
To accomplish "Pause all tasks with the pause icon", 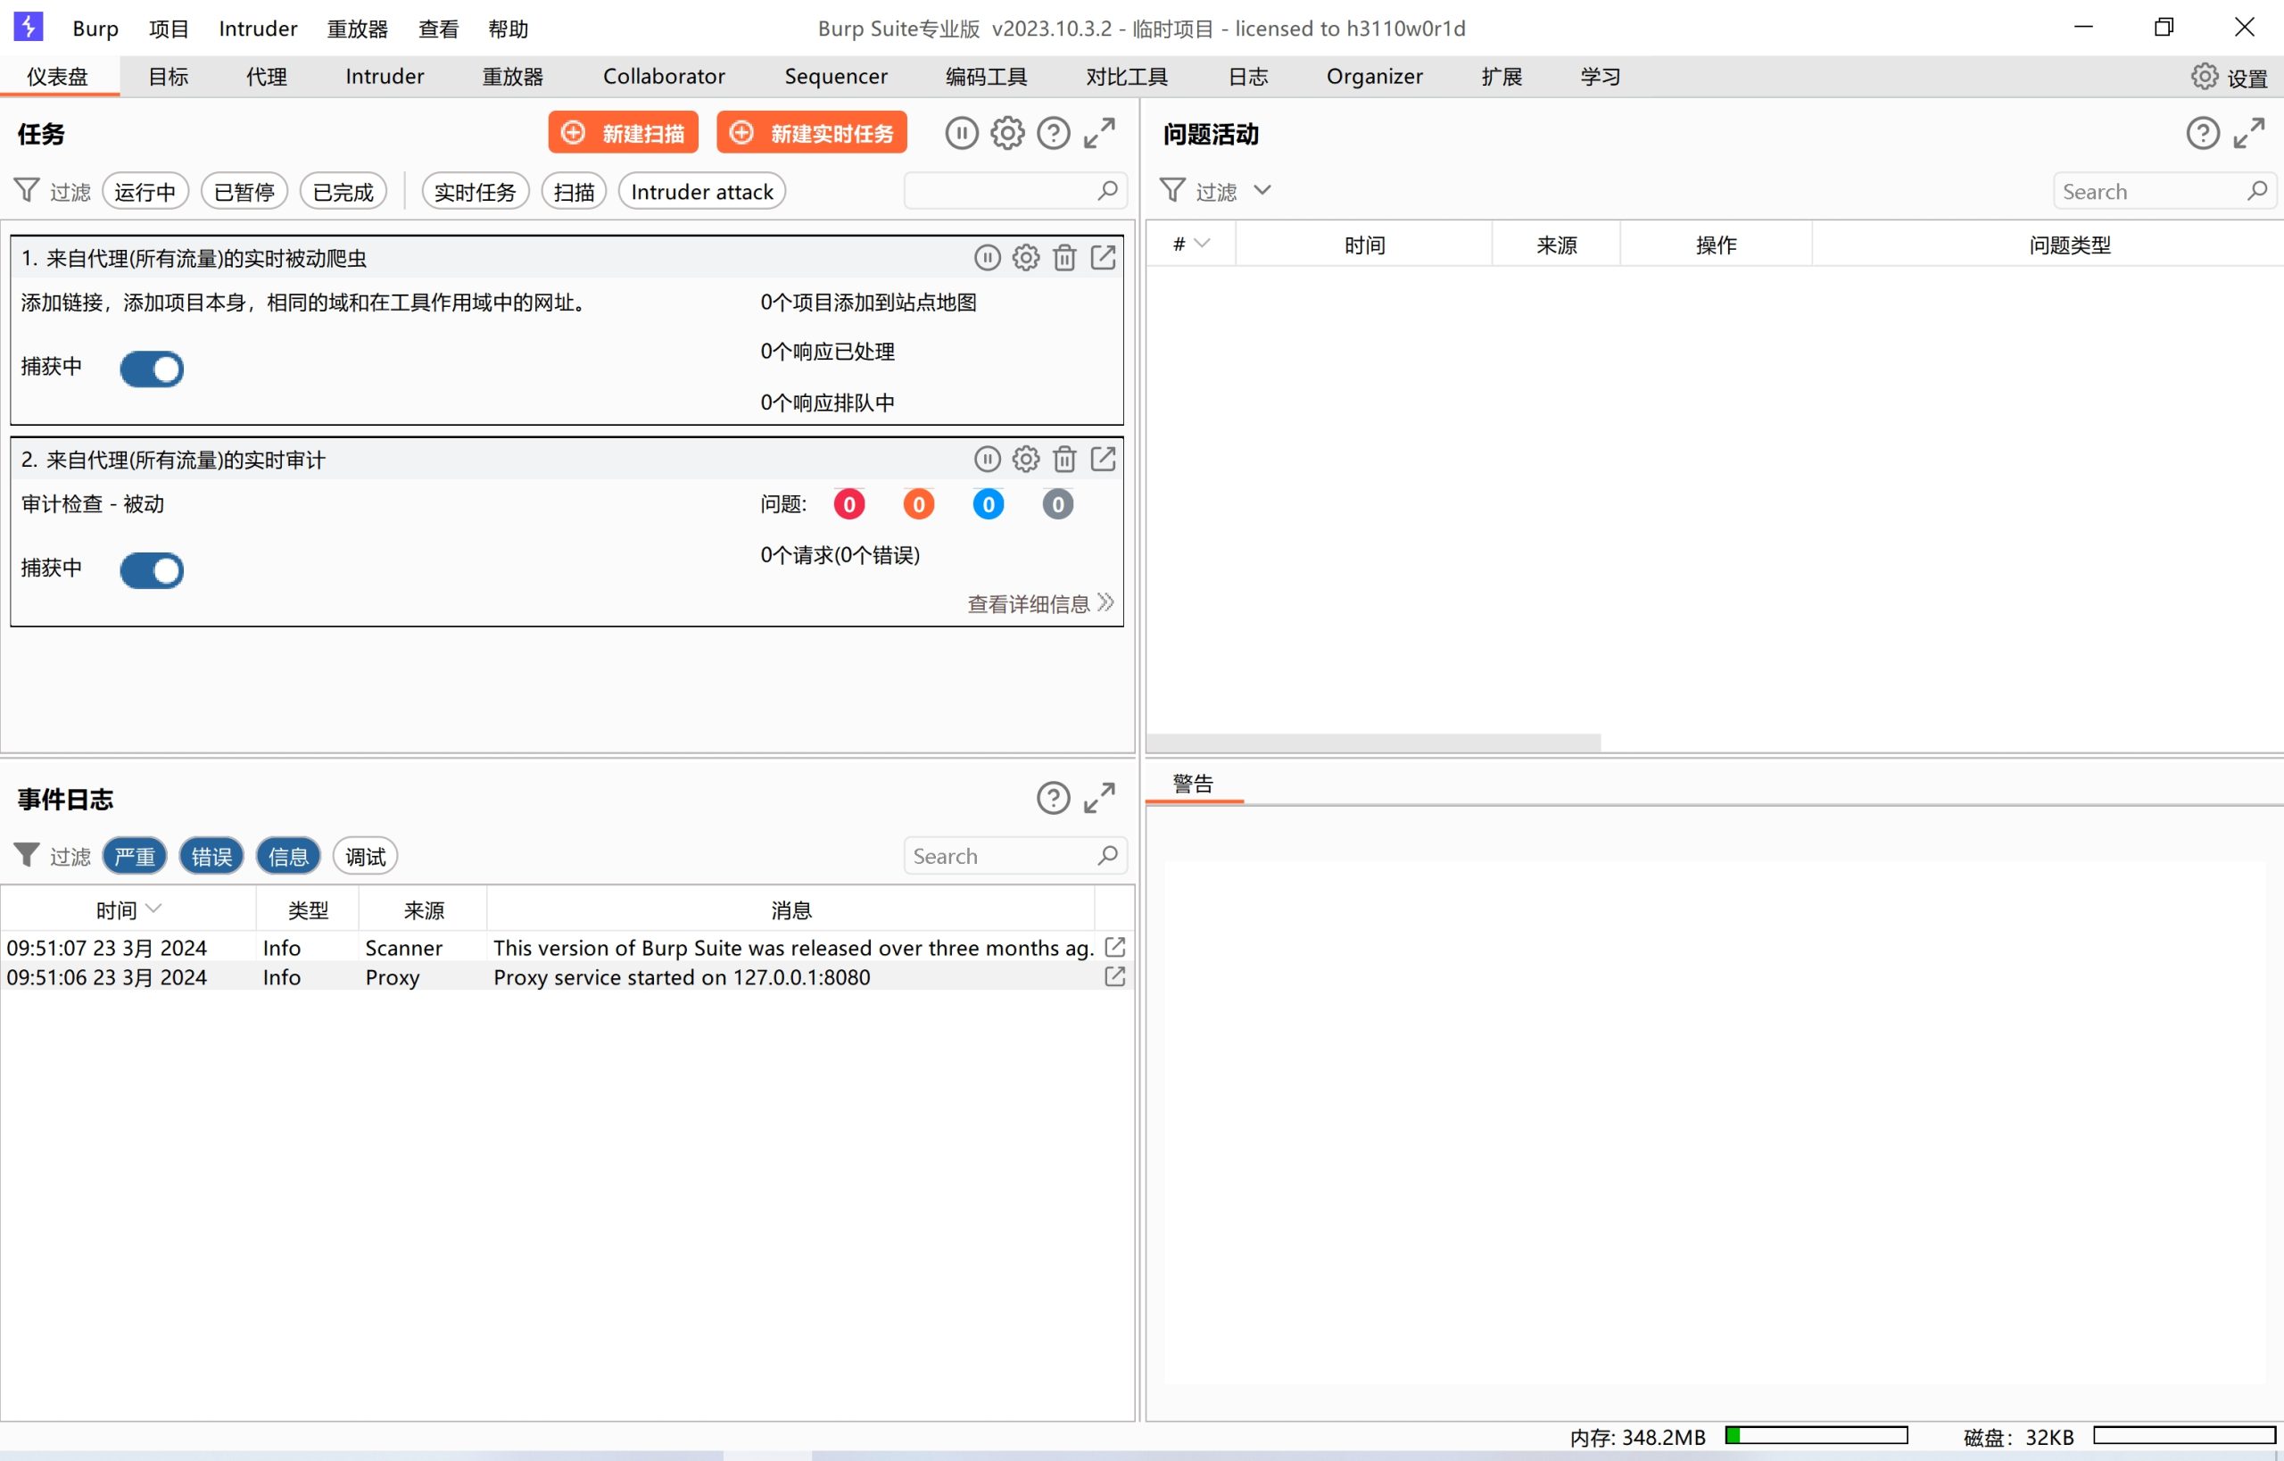I will point(961,133).
